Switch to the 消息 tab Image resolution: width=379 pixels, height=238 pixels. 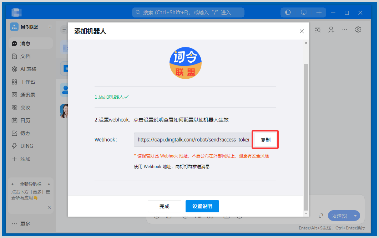tap(25, 43)
